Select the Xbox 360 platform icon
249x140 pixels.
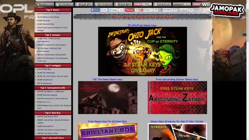click(x=103, y=4)
